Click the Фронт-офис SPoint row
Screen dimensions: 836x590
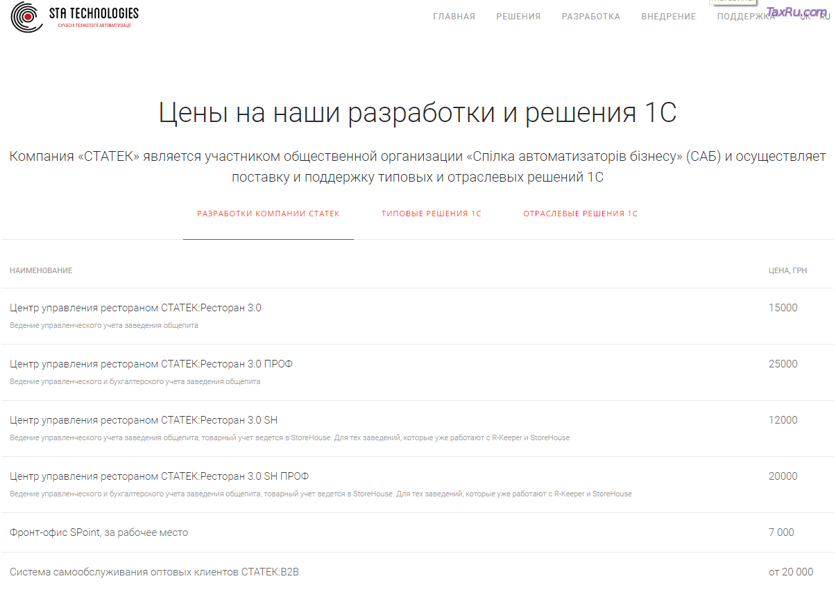(99, 532)
